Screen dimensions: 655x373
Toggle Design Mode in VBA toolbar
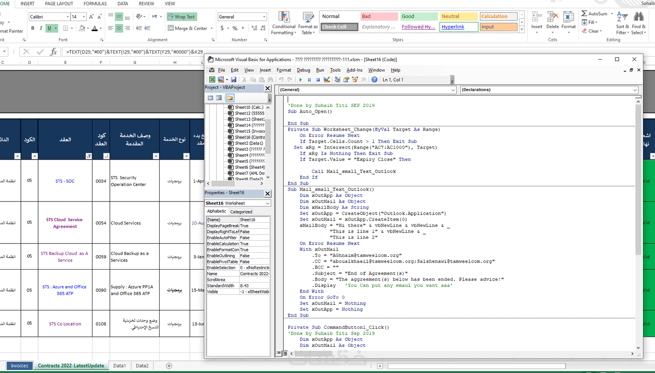327,80
